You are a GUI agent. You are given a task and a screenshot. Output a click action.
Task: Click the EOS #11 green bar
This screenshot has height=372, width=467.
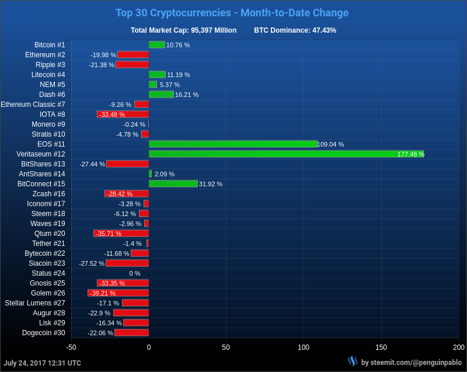[x=233, y=144]
